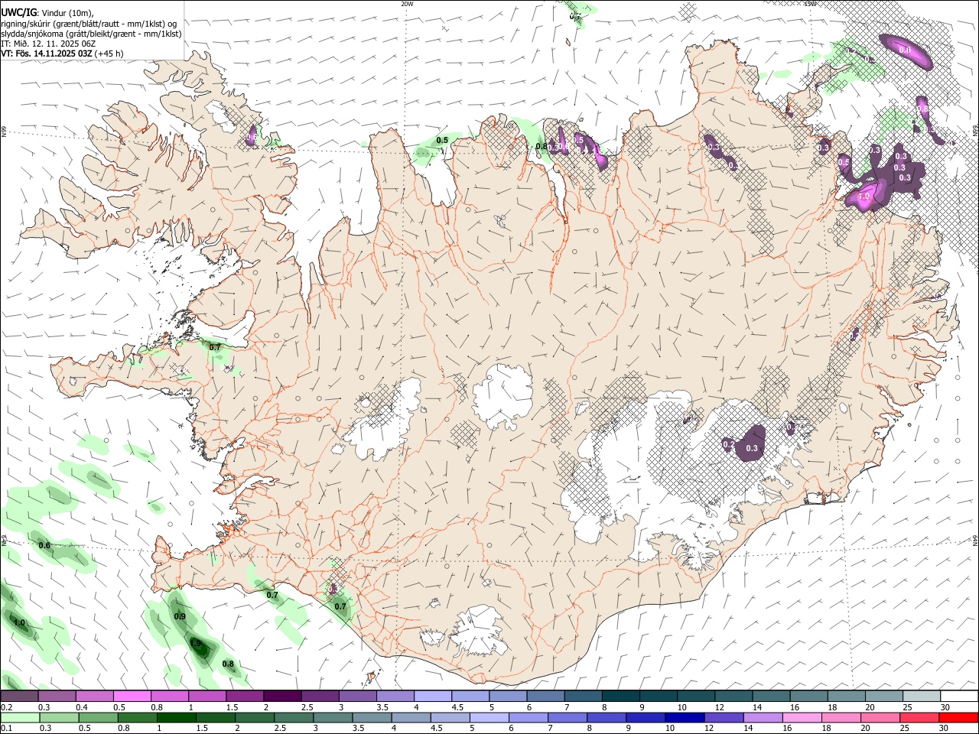The image size is (979, 734).
Task: Click the black 0.6 rain value offshore west
Action: click(44, 545)
